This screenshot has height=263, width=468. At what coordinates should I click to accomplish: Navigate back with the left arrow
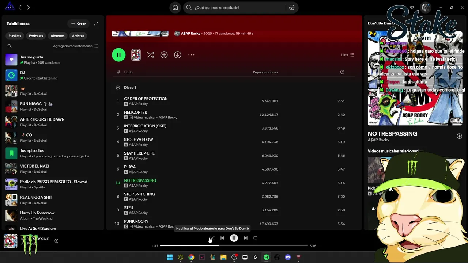(x=20, y=8)
